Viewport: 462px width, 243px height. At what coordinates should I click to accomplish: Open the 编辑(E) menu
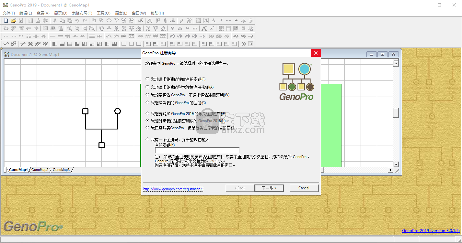pyautogui.click(x=26, y=13)
